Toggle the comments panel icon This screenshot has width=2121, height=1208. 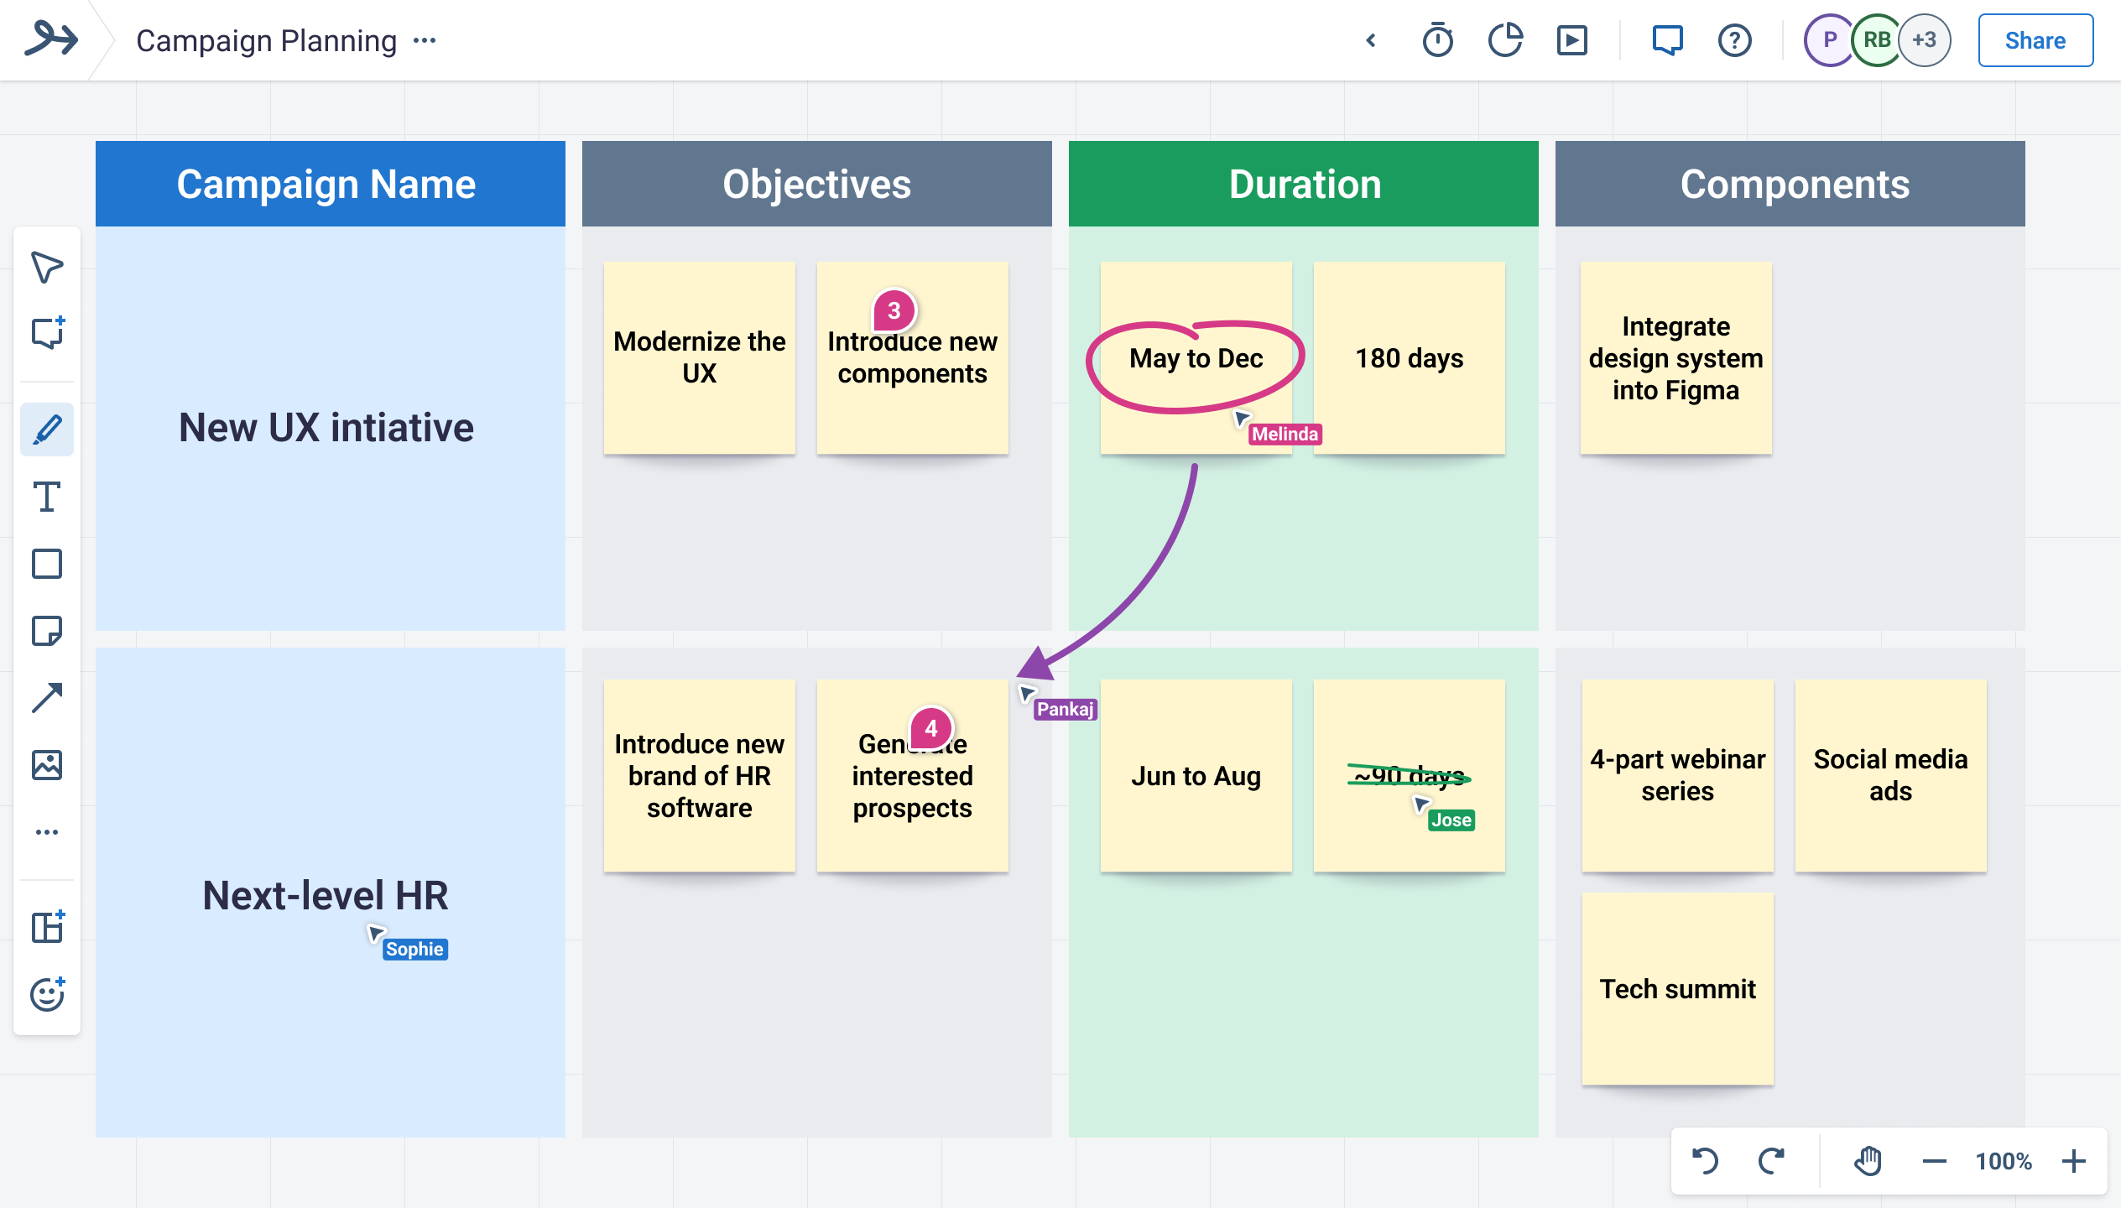(x=1667, y=40)
